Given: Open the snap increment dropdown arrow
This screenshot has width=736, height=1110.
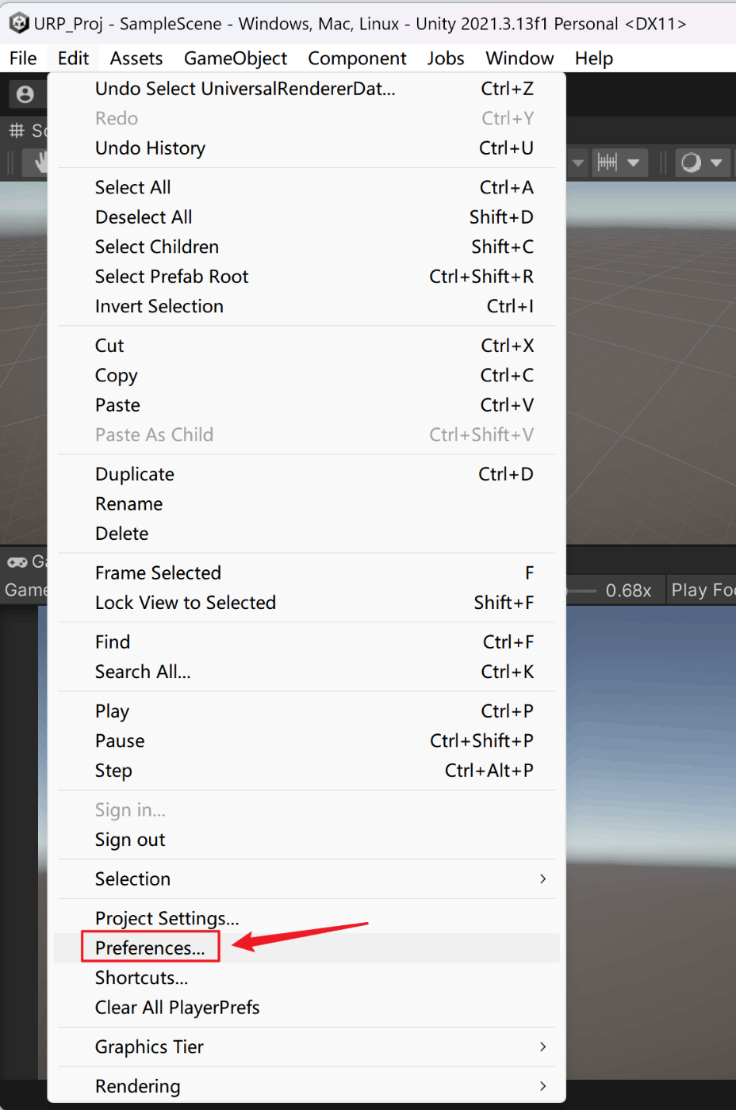Looking at the screenshot, I should coord(633,163).
